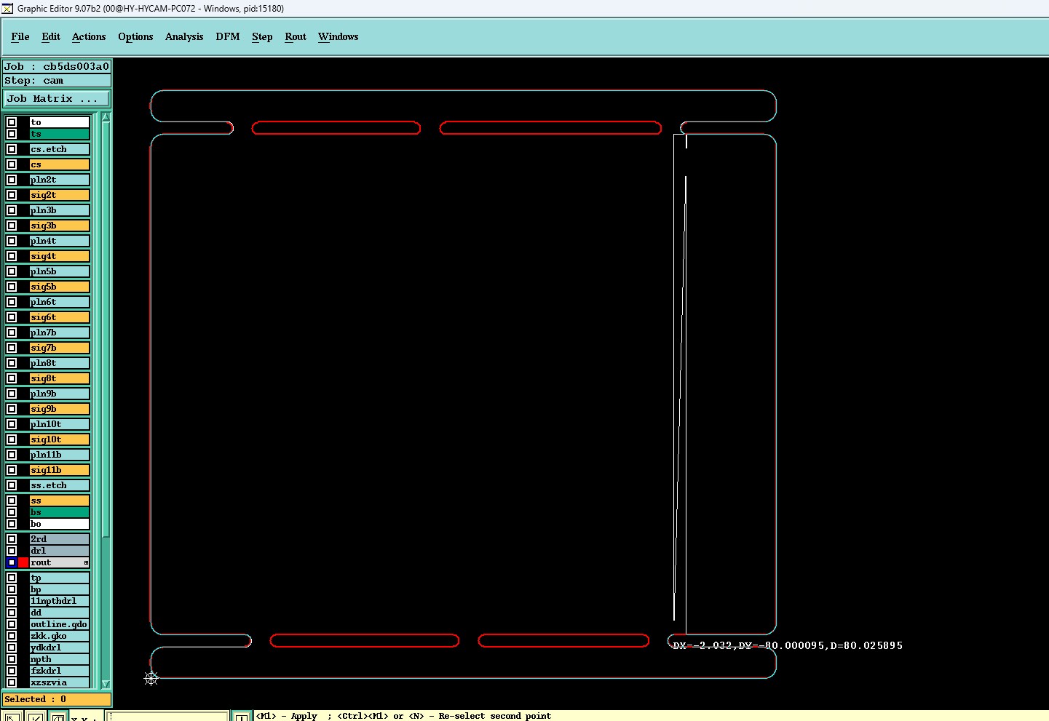The width and height of the screenshot is (1049, 721).
Task: Select the dd layer name
Action: 59,613
